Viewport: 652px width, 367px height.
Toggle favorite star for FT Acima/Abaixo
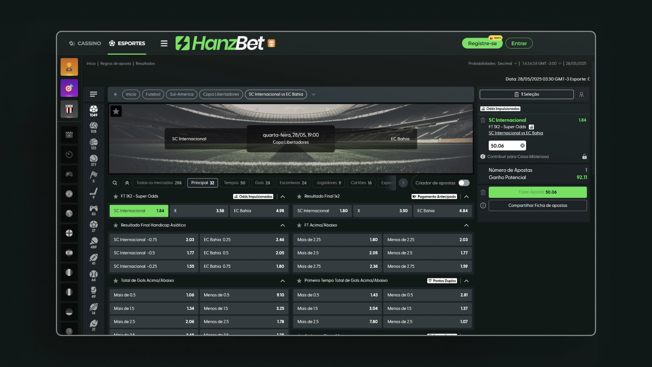click(299, 225)
